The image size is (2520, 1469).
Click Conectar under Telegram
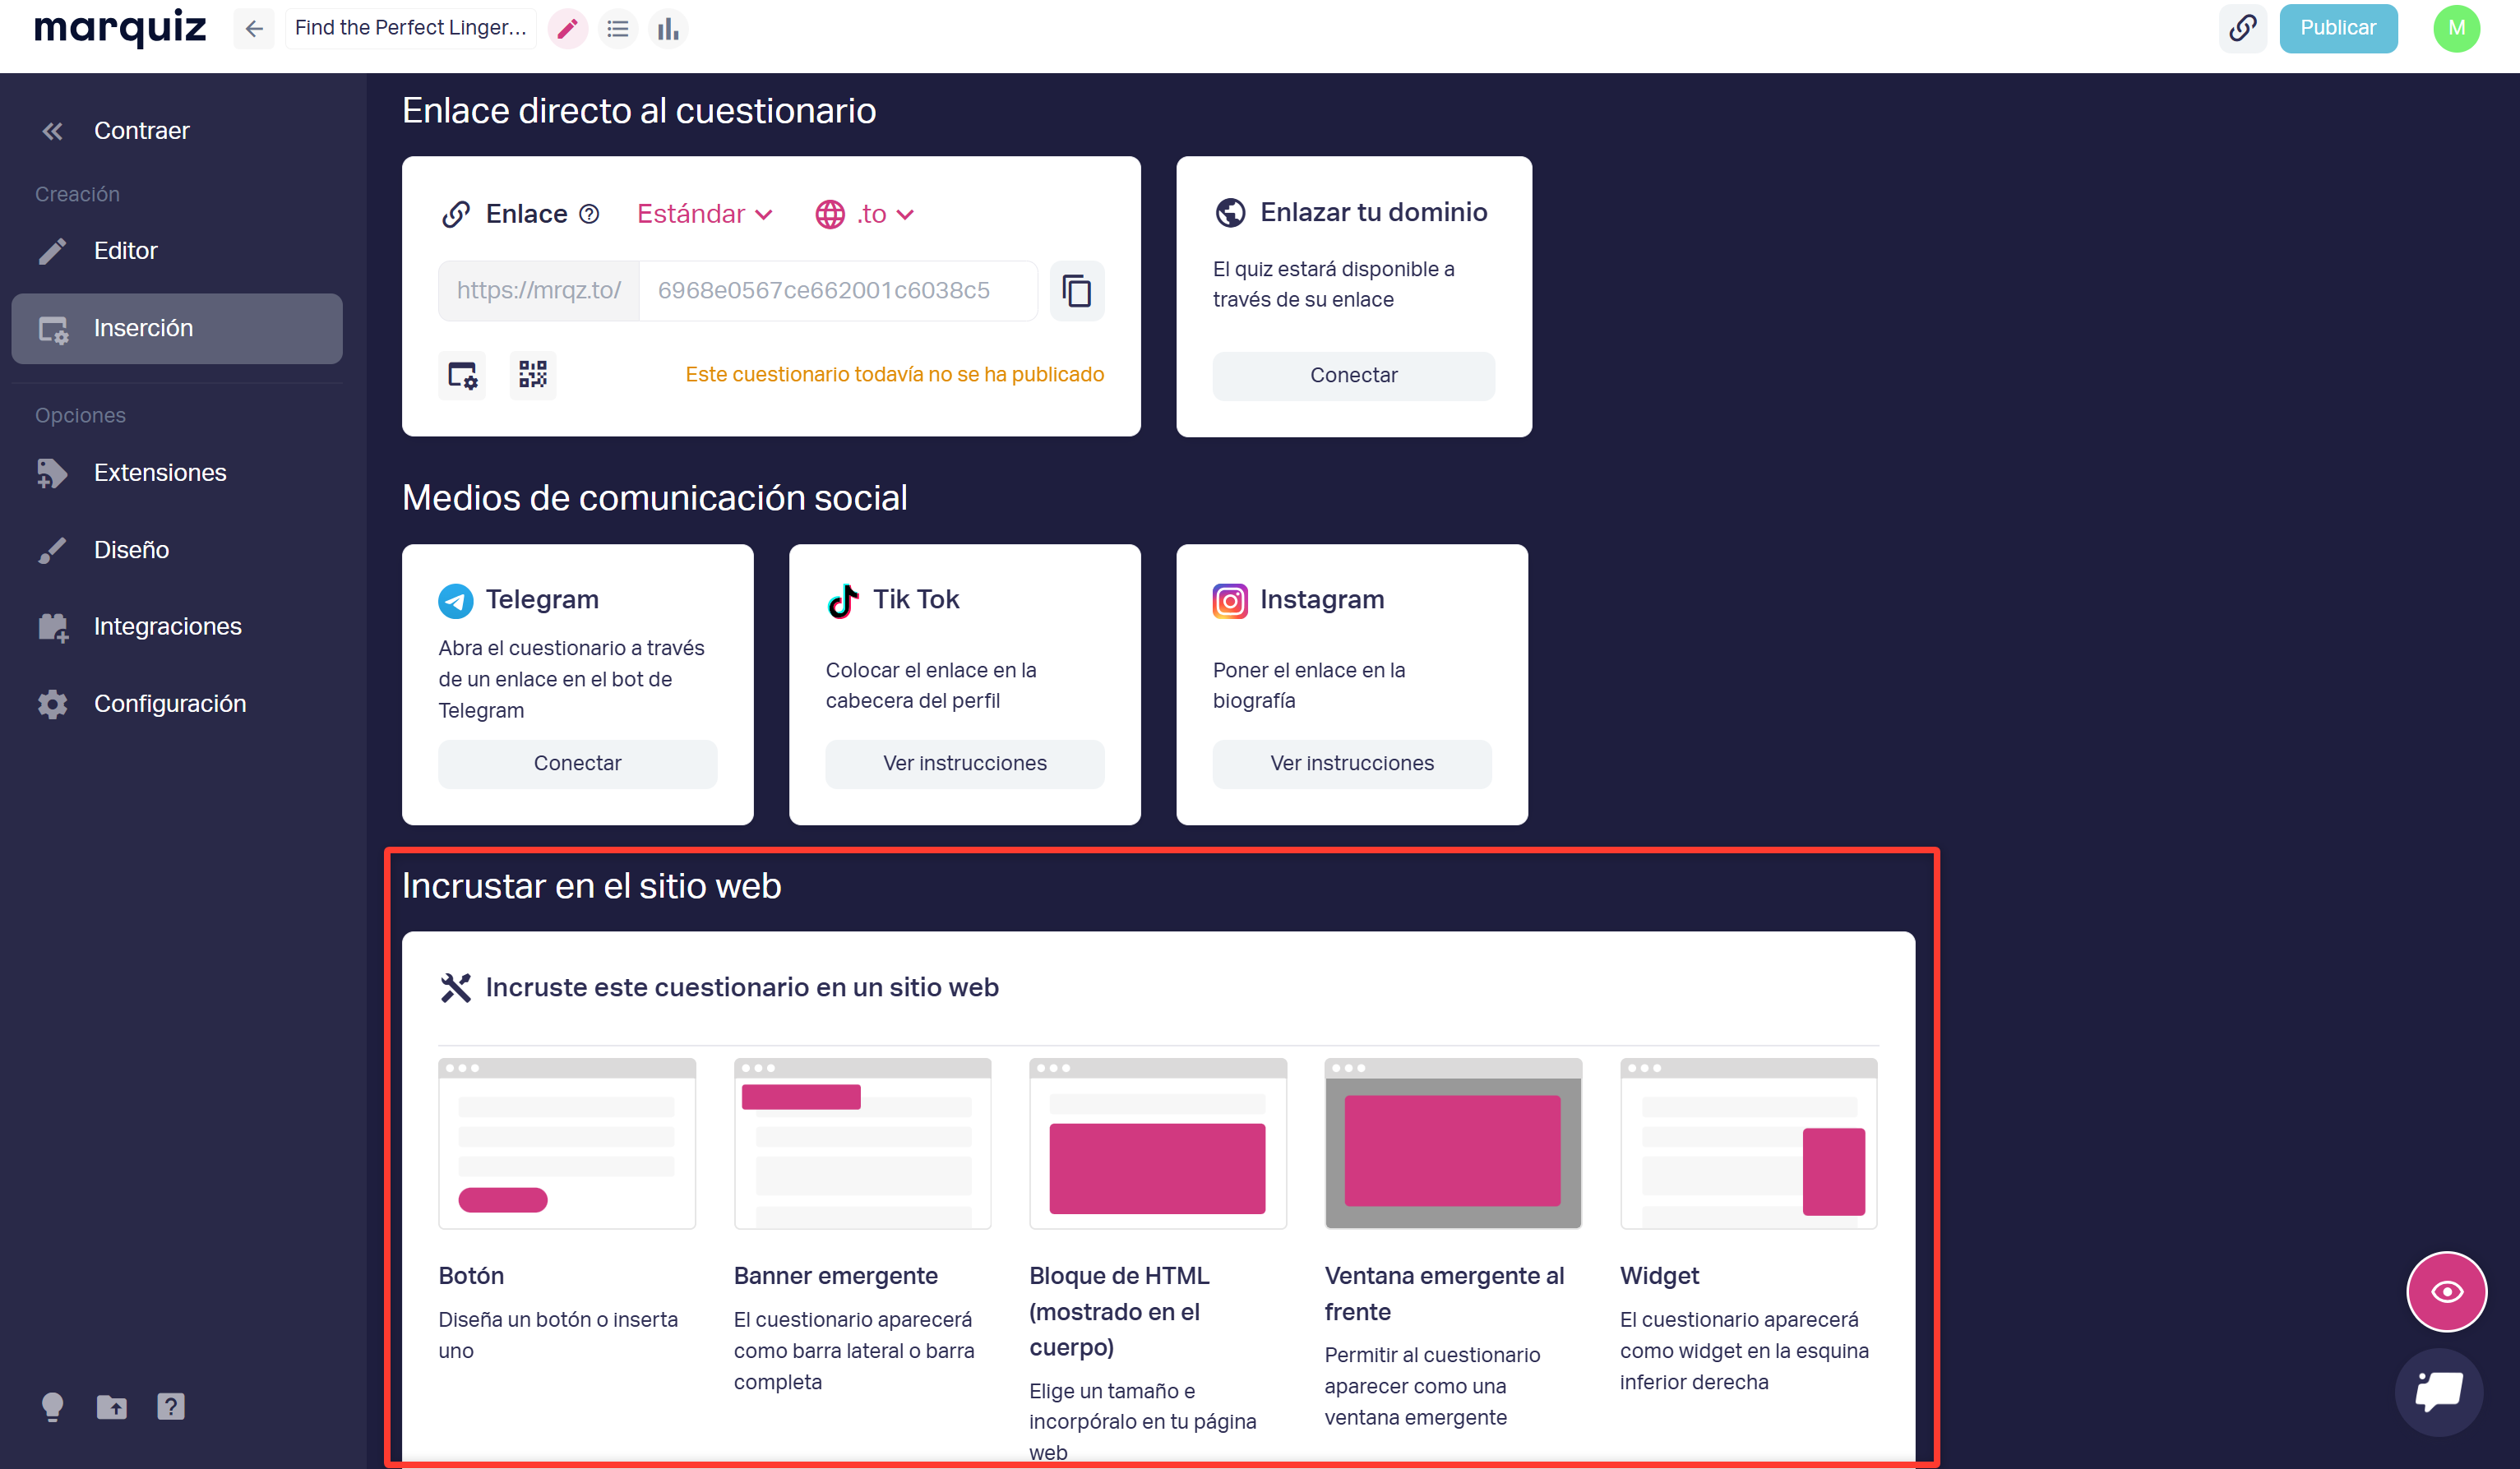click(x=577, y=763)
